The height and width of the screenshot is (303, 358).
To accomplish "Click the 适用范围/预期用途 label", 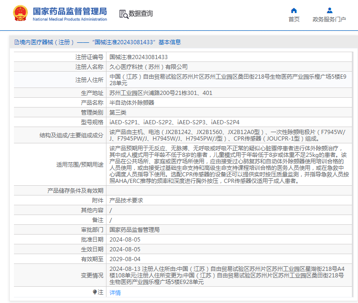I will click(x=80, y=164).
